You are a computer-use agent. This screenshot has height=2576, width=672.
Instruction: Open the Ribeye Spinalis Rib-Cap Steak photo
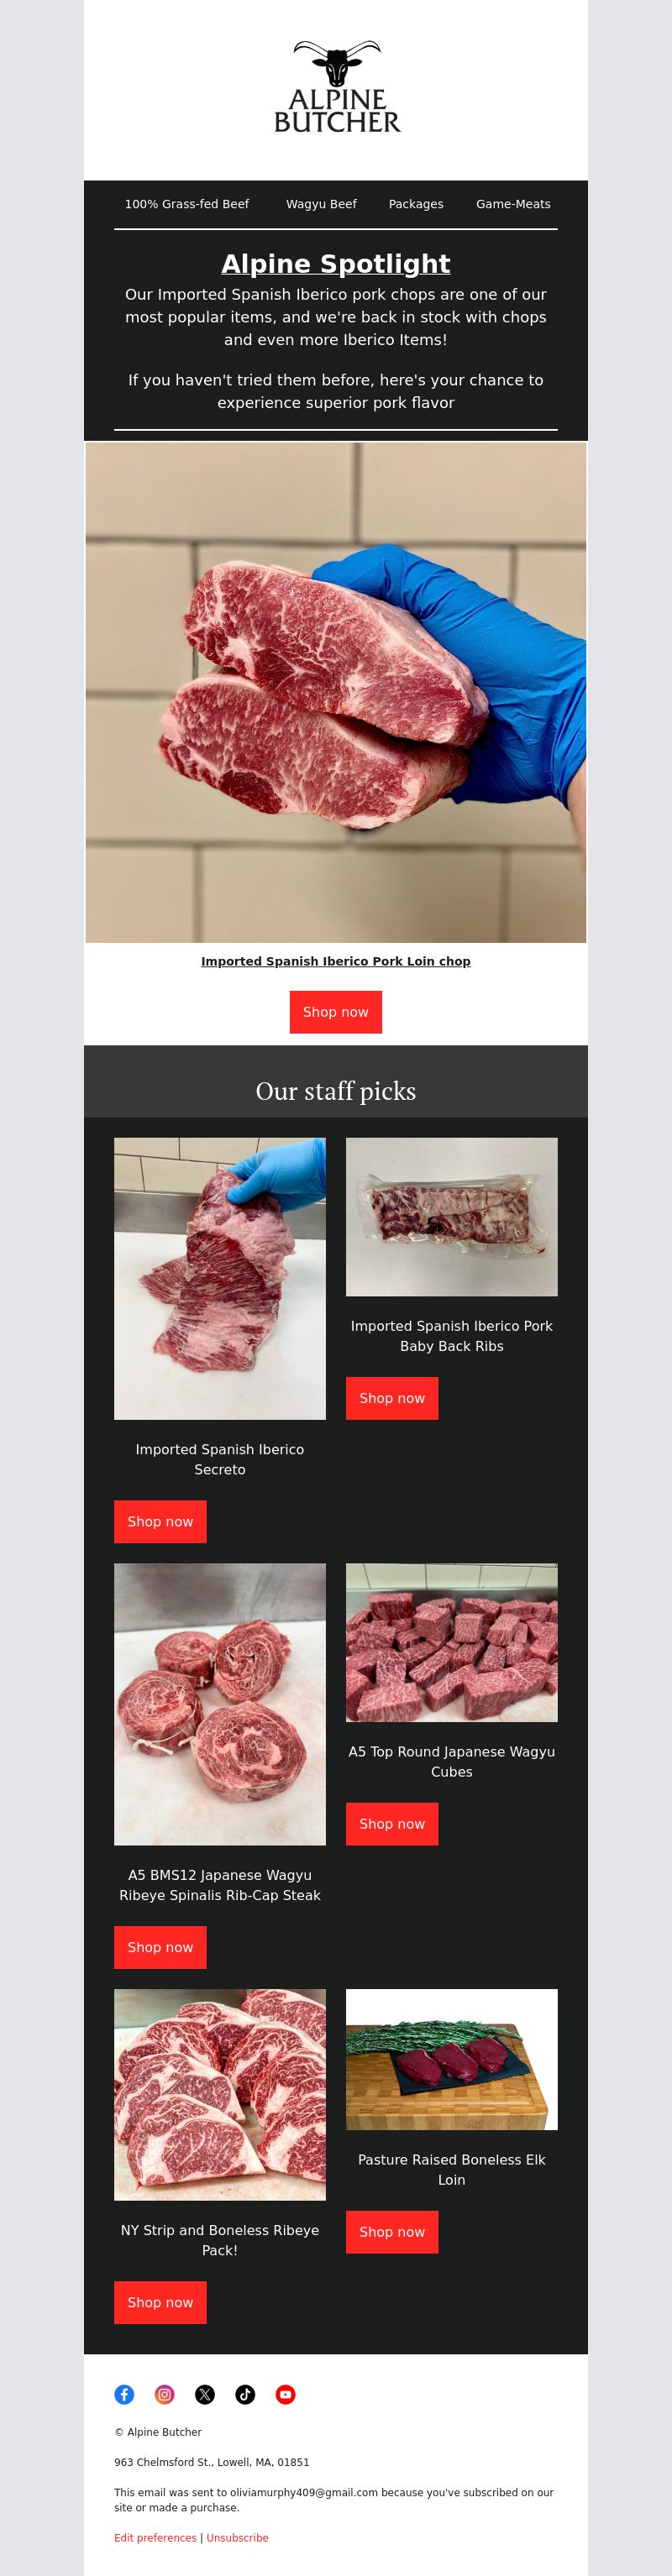click(x=220, y=1704)
